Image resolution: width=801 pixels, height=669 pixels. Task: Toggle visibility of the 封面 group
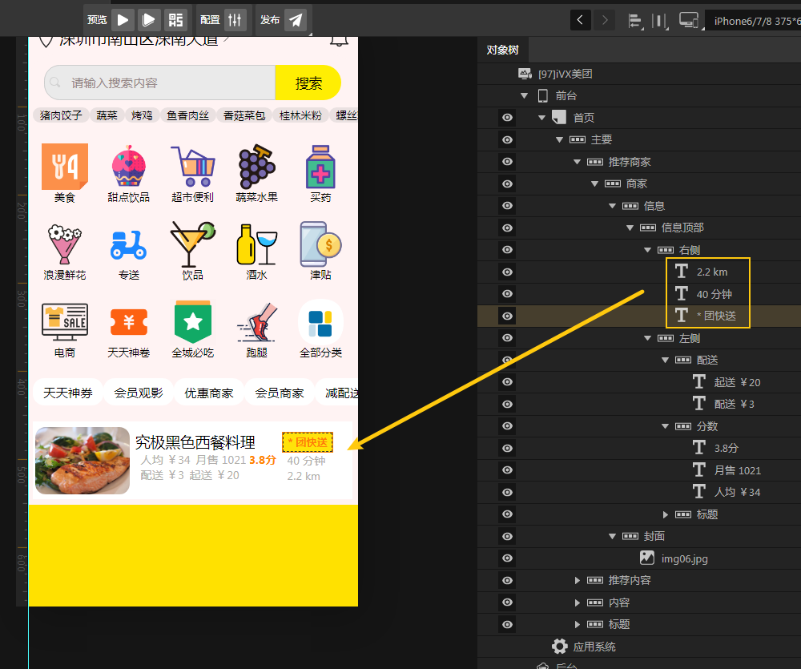pyautogui.click(x=507, y=536)
